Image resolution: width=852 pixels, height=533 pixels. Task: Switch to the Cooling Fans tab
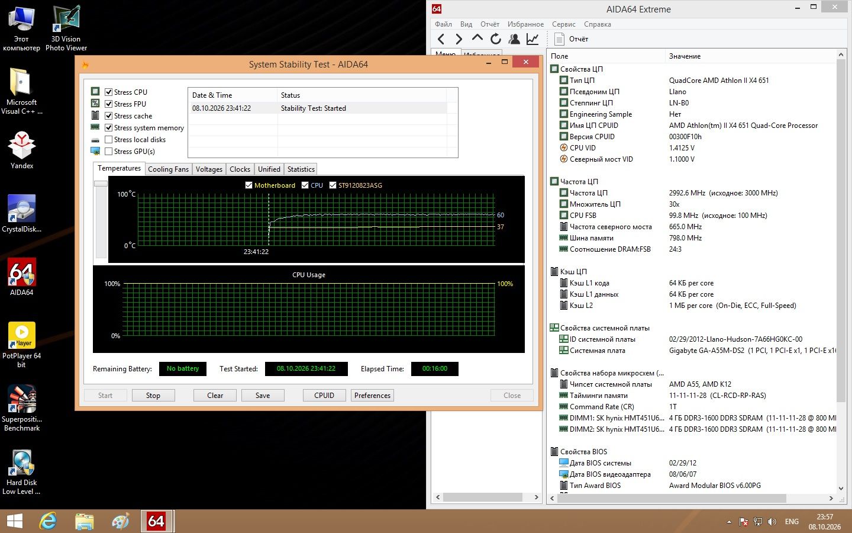coord(168,169)
